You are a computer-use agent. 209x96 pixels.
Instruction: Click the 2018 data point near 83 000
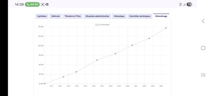click(x=115, y=54)
